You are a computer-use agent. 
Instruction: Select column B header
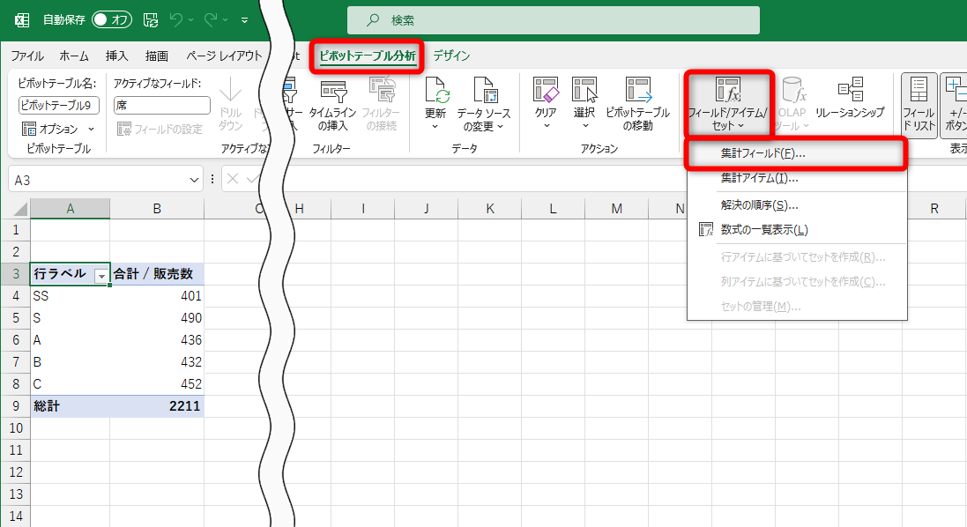pos(157,209)
